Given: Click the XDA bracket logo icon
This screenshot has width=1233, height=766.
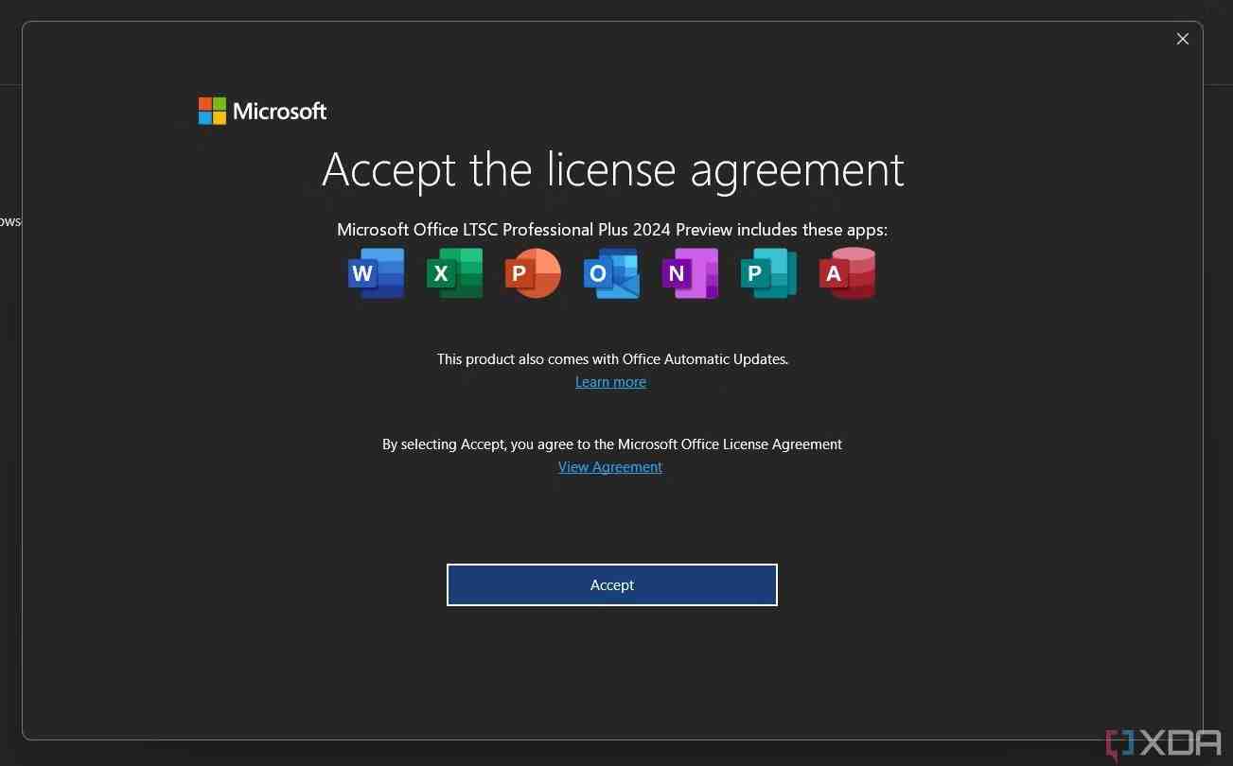Looking at the screenshot, I should [x=1119, y=744].
